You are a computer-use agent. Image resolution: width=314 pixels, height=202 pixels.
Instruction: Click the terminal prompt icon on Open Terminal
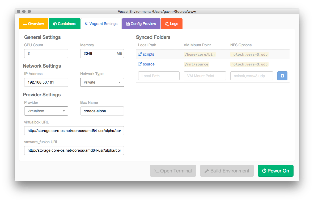pos(156,171)
